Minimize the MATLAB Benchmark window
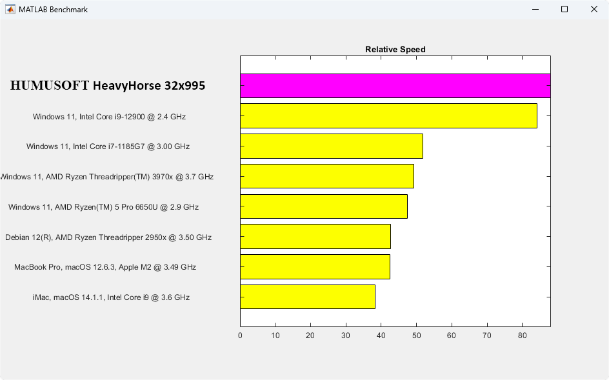Image resolution: width=609 pixels, height=380 pixels. (x=535, y=9)
